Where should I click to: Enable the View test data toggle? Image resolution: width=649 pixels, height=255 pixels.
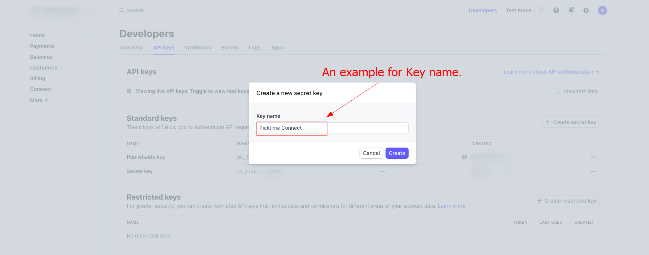tap(556, 91)
